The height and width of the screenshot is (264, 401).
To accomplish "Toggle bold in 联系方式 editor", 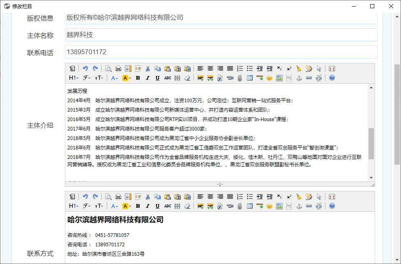I will click(138, 206).
